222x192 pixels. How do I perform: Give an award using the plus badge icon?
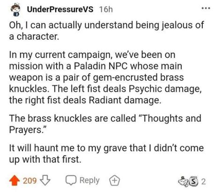(x=114, y=180)
